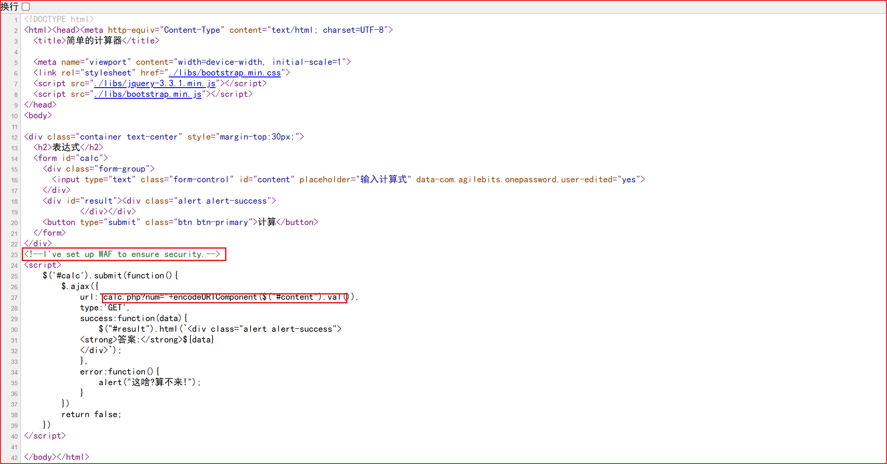This screenshot has height=464, width=887.
Task: Click the <!DOCTYPE html> line text
Action: 59,19
